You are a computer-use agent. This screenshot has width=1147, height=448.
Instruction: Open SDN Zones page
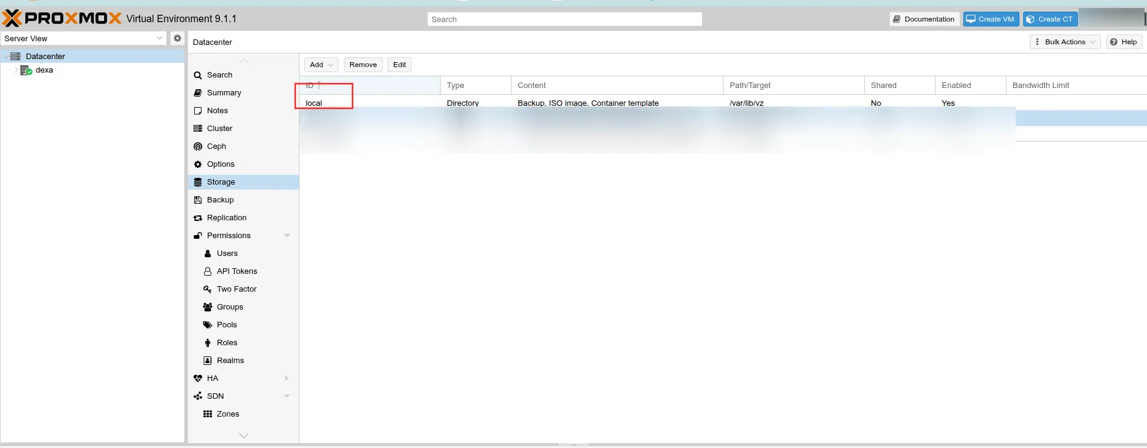[x=227, y=414]
